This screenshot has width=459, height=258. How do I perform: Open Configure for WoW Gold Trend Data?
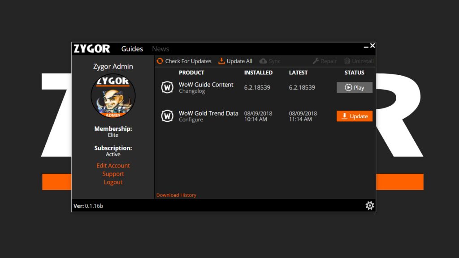[x=191, y=120]
